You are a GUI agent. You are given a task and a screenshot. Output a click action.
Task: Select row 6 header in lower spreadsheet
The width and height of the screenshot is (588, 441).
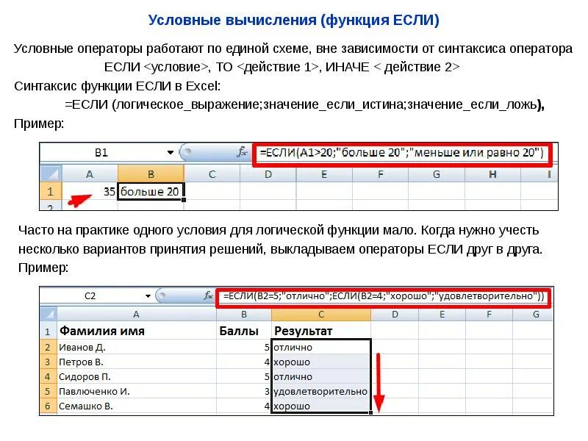[49, 406]
